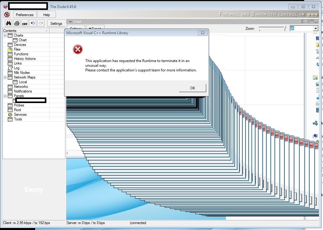Viewport: 323px width, 230px height.
Task: Click the 'connected' status bar text
Action: pos(138,223)
